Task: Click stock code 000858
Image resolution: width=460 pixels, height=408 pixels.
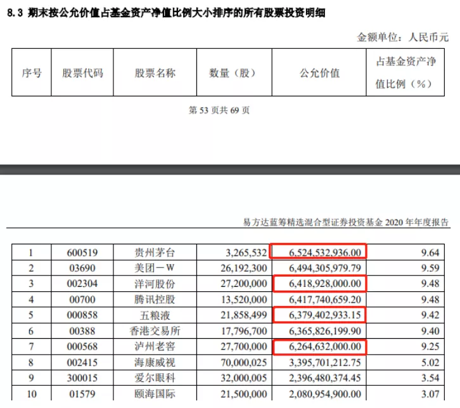Action: click(x=82, y=315)
